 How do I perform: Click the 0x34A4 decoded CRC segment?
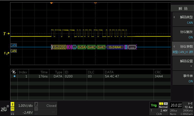(x=115, y=47)
